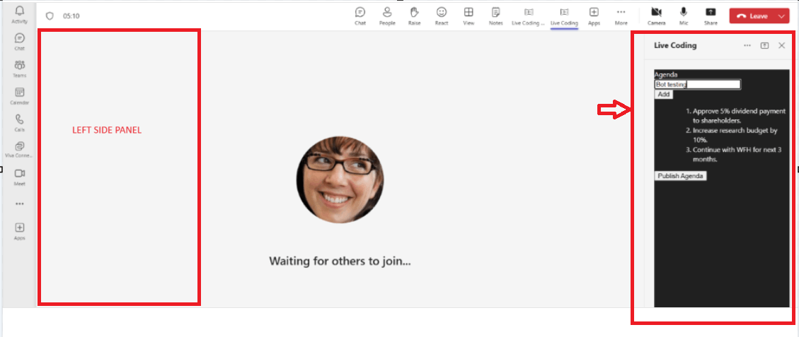Open Meet in the left sidebar
This screenshot has width=799, height=337.
(19, 177)
